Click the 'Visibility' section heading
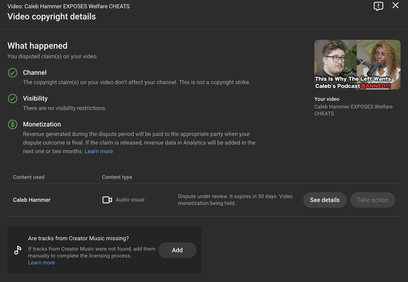Image resolution: width=408 pixels, height=282 pixels. point(35,98)
